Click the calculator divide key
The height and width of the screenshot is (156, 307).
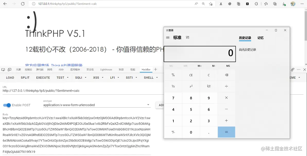(226, 86)
